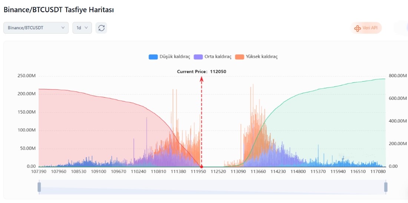This screenshot has height=203, width=408.
Task: Click the left handle of the range slider
Action: click(x=39, y=187)
